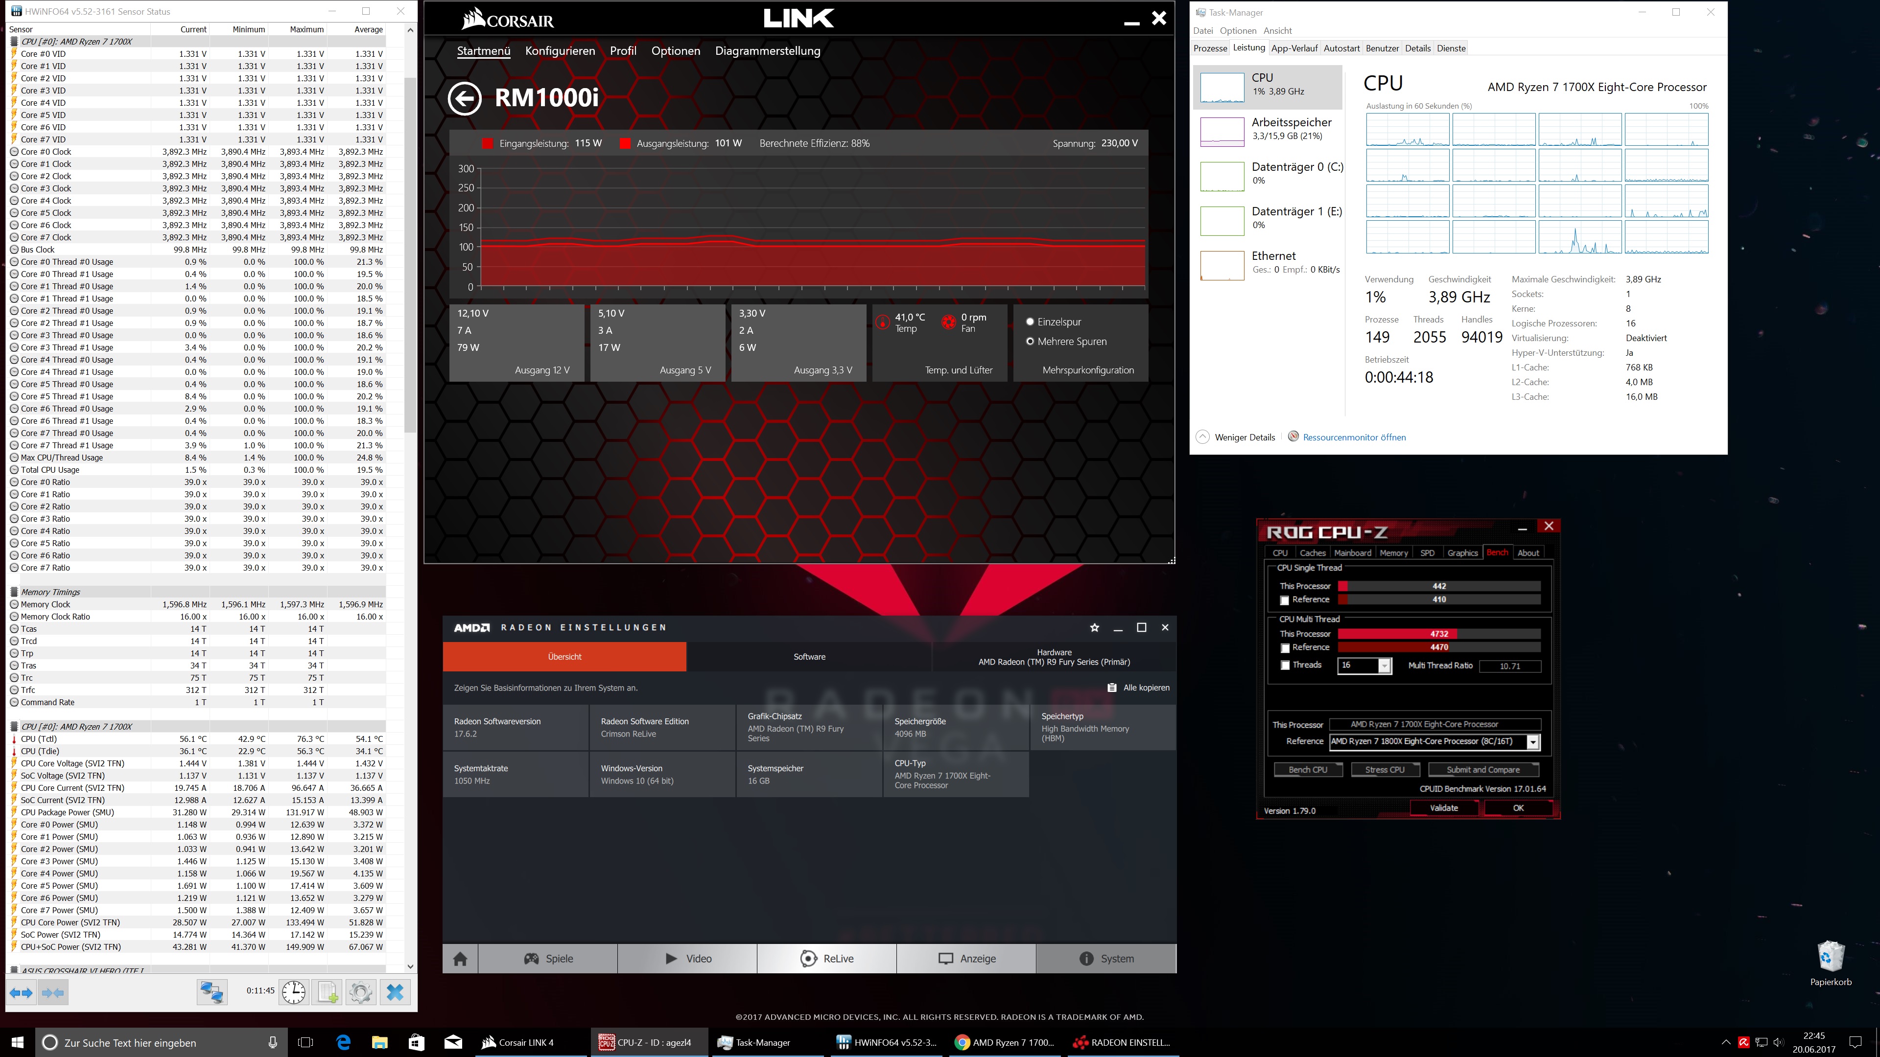
Task: Enable the Single Thread Reference checkbox
Action: [x=1285, y=600]
